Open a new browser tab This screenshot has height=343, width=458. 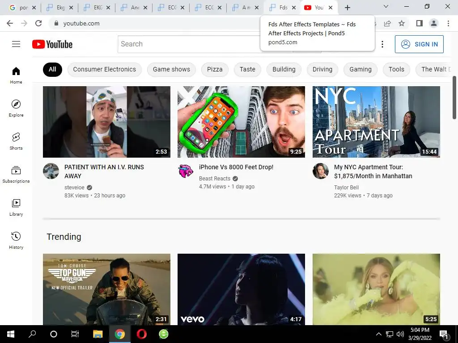click(347, 8)
